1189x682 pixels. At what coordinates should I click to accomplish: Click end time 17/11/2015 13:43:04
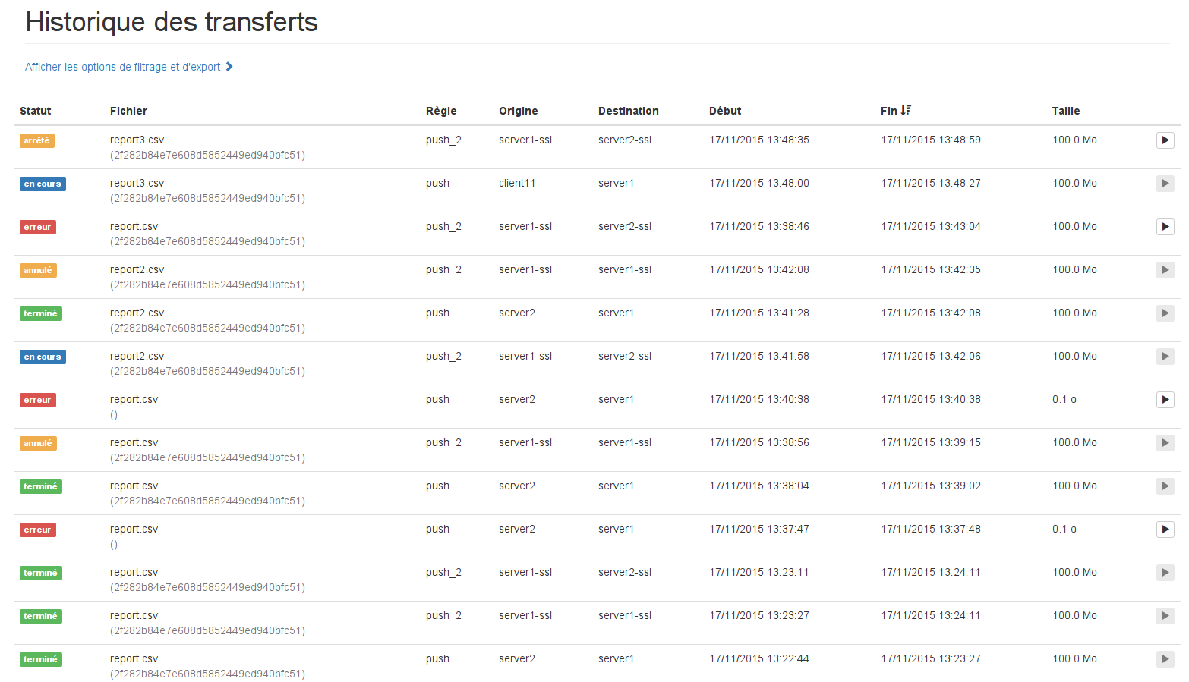(931, 226)
